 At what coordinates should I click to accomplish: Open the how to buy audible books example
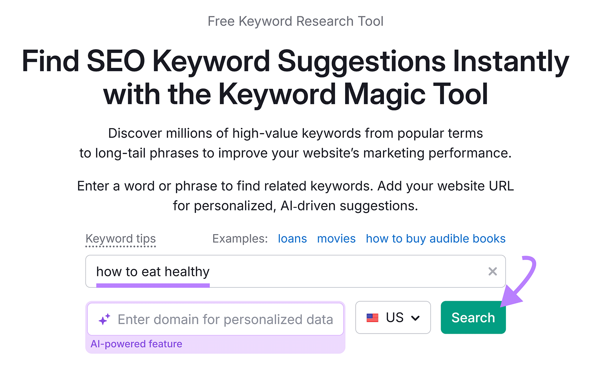435,239
